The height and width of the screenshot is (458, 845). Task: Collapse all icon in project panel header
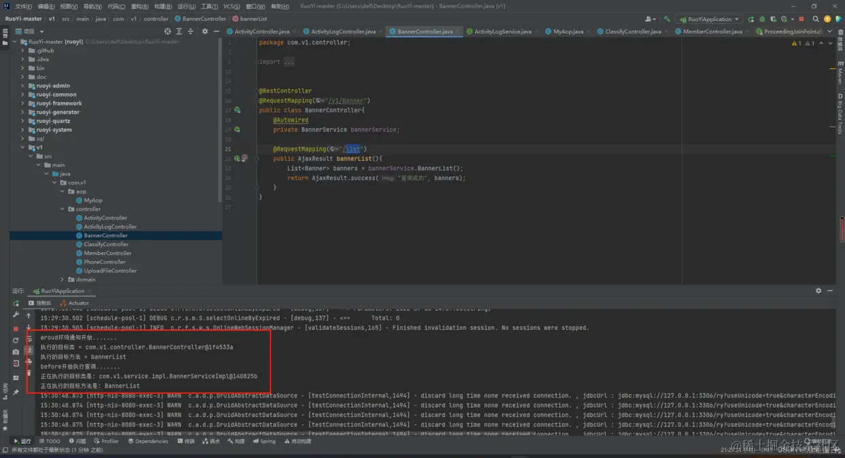(x=191, y=31)
